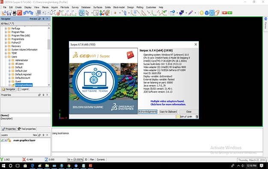Click the wireframe polyhedron render icon
The image size is (268, 169).
pyautogui.click(x=212, y=13)
